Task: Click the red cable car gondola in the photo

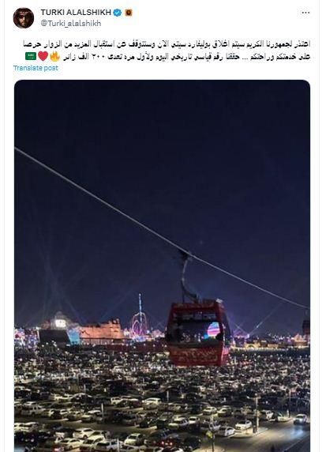Action: [198, 333]
